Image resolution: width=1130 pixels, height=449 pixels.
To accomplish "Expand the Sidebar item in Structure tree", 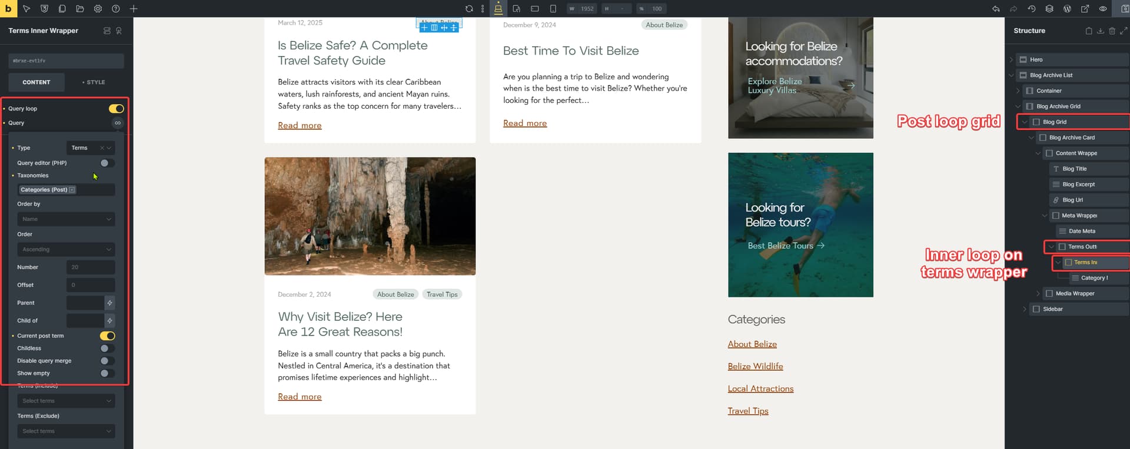I will tap(1024, 309).
